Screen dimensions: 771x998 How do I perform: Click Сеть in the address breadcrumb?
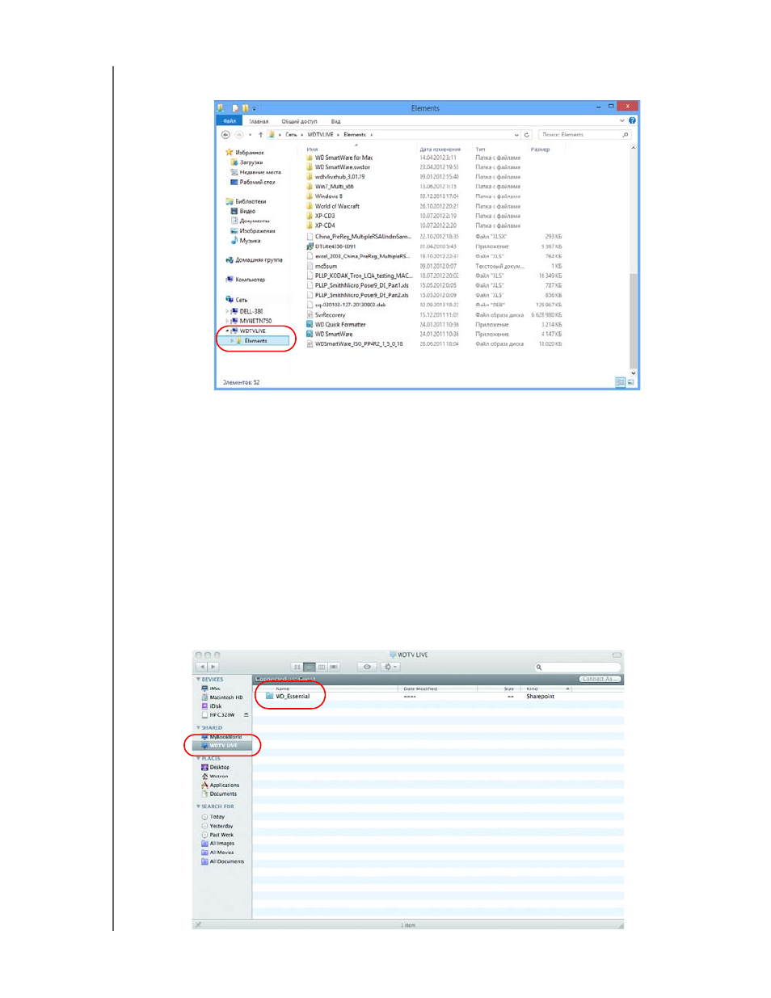(x=291, y=135)
